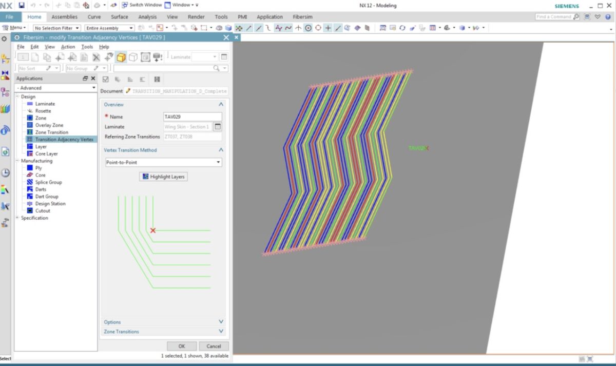Confirm with the OK button

pyautogui.click(x=182, y=346)
